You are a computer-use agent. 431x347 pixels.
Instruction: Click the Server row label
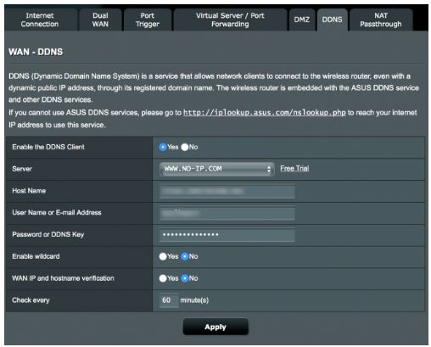[x=22, y=169]
